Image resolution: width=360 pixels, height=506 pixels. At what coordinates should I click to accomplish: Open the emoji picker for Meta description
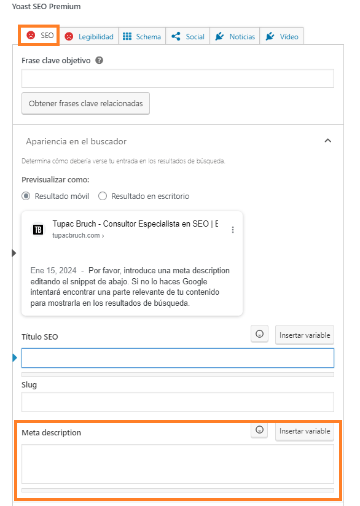259,430
